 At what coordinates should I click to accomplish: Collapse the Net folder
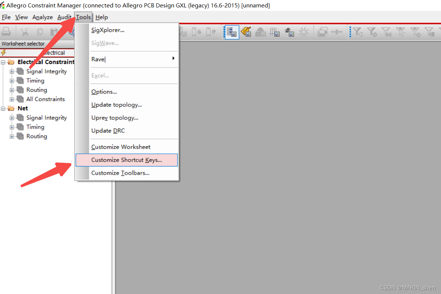(3, 109)
